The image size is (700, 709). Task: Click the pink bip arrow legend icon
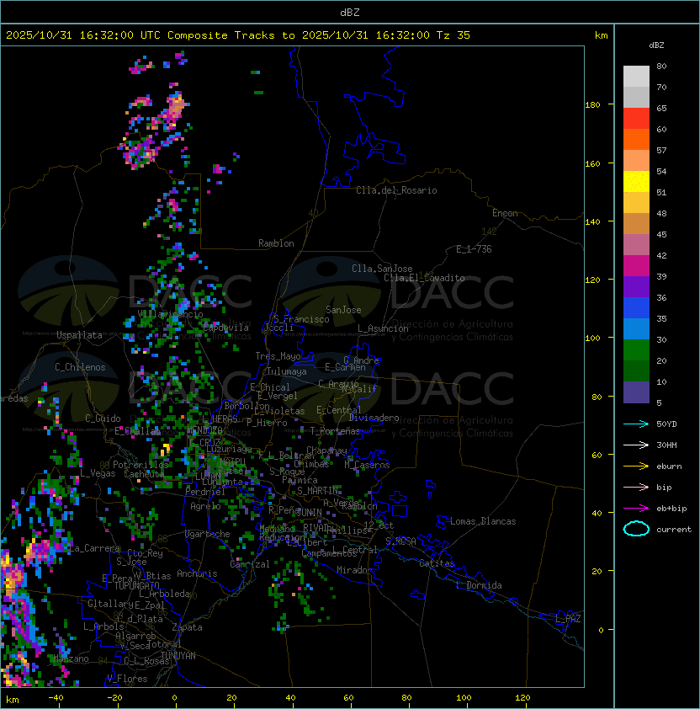[x=636, y=488]
